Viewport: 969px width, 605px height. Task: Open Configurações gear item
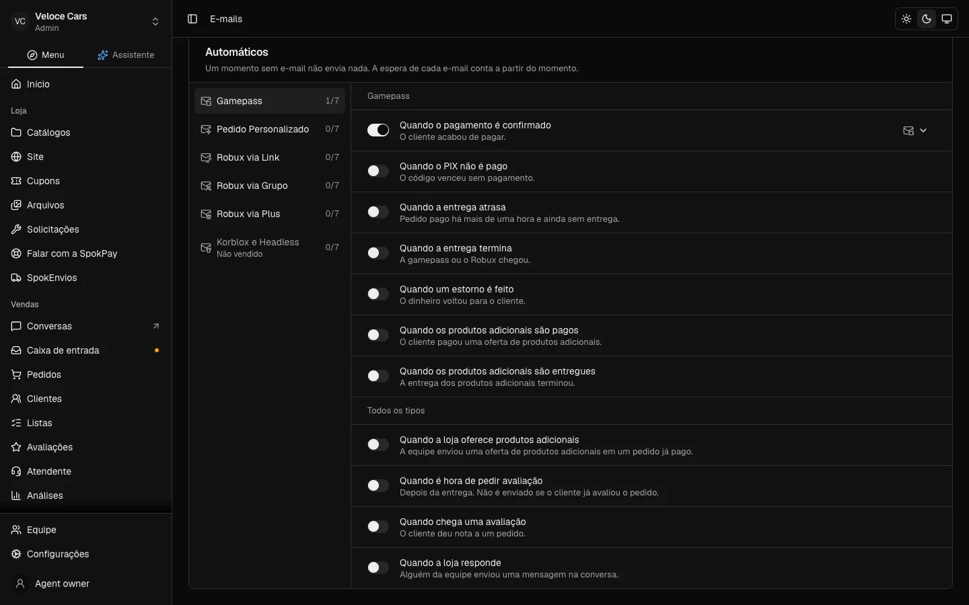85,554
